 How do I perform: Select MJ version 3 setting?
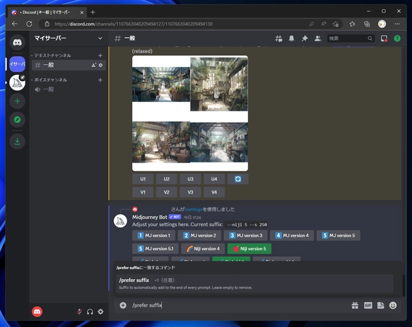245,236
